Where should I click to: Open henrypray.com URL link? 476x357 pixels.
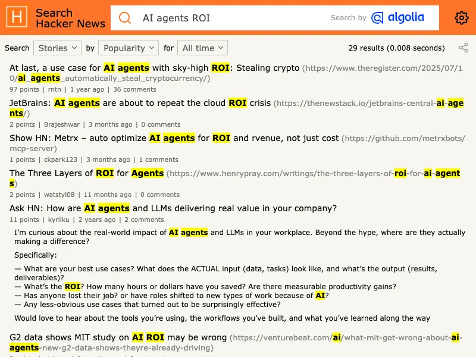pyautogui.click(x=234, y=178)
